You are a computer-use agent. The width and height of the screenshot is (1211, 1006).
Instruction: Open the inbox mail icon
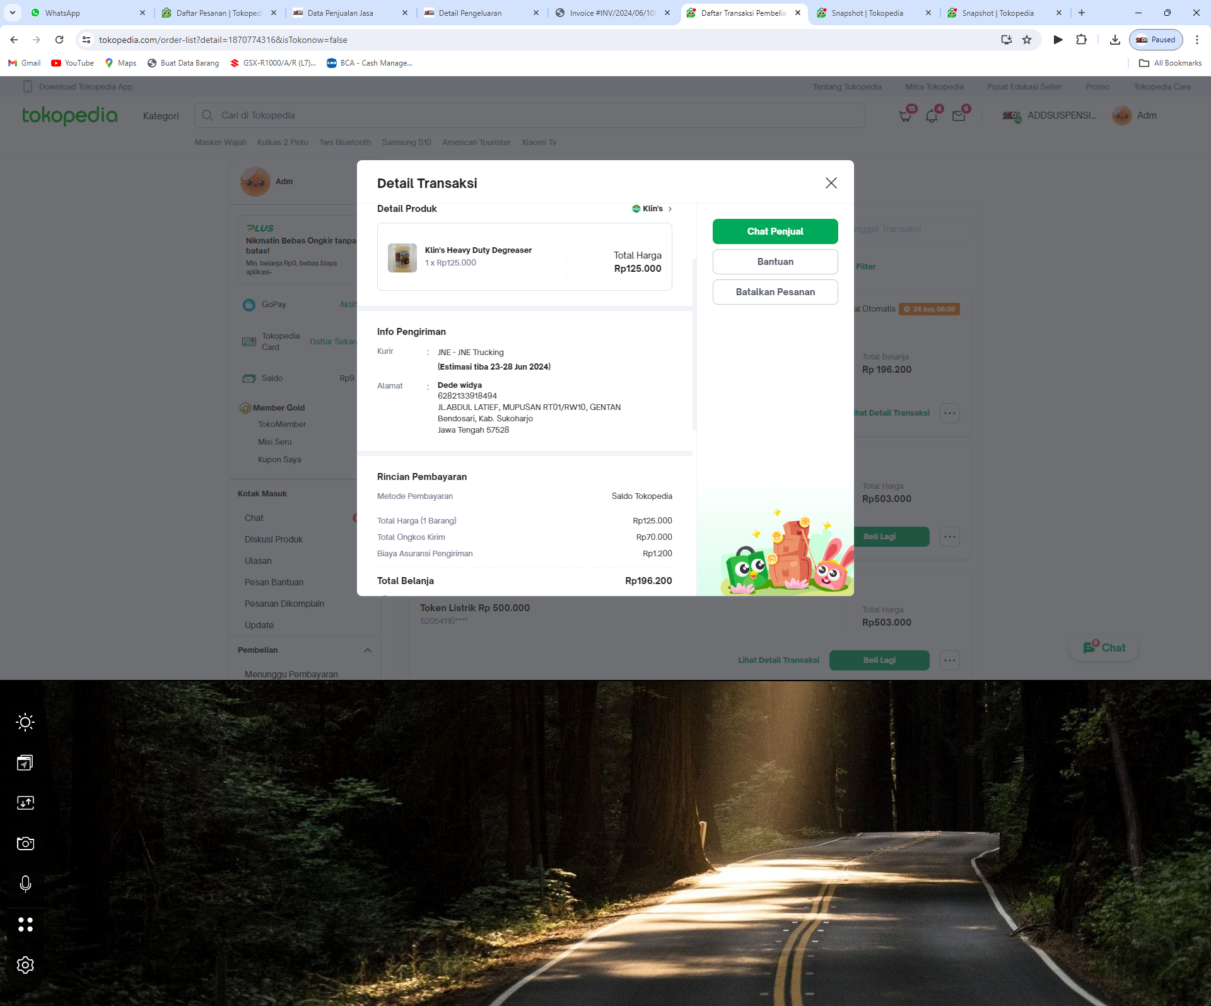click(x=959, y=116)
